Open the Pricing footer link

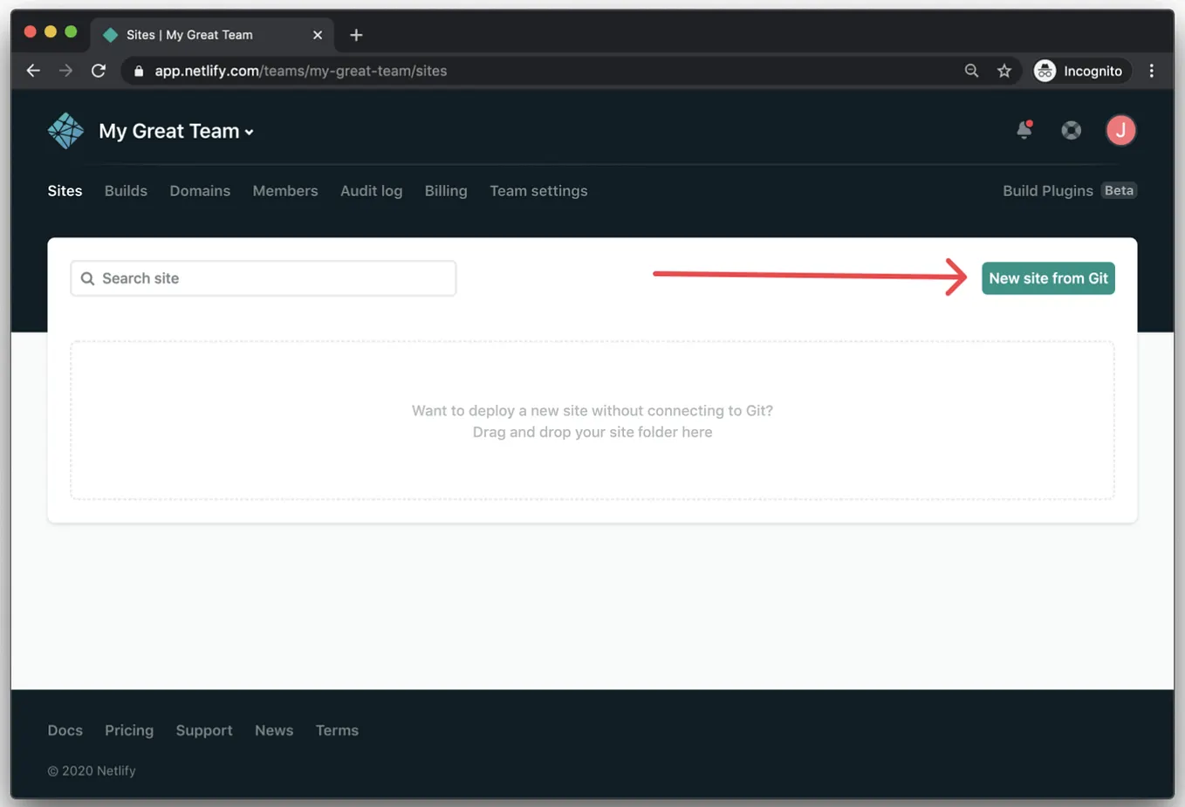129,730
